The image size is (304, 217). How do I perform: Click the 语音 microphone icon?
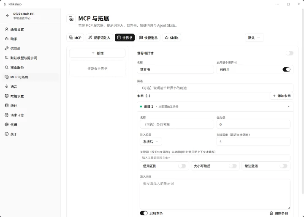pyautogui.click(x=7, y=86)
